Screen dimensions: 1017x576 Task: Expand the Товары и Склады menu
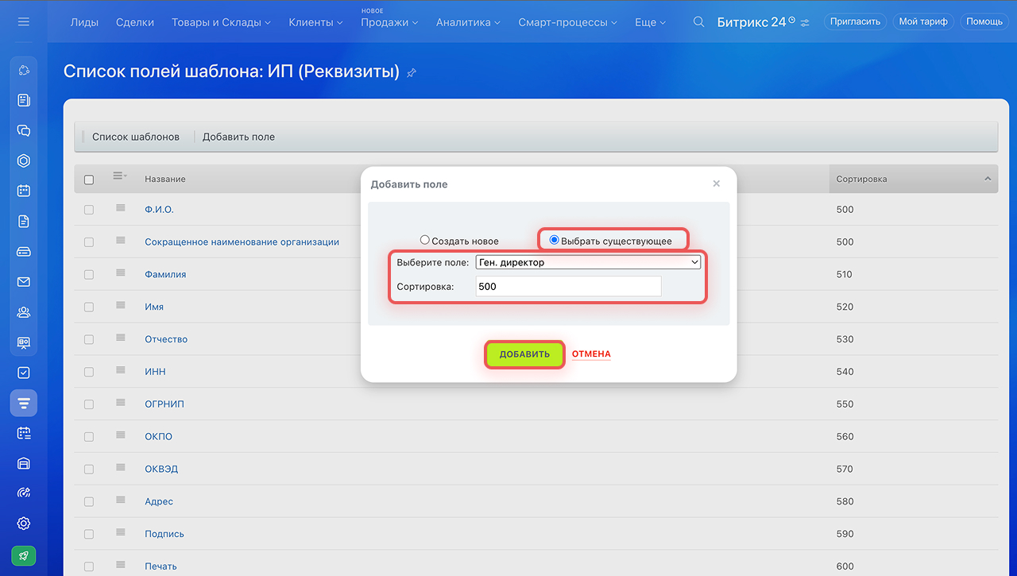(x=221, y=22)
